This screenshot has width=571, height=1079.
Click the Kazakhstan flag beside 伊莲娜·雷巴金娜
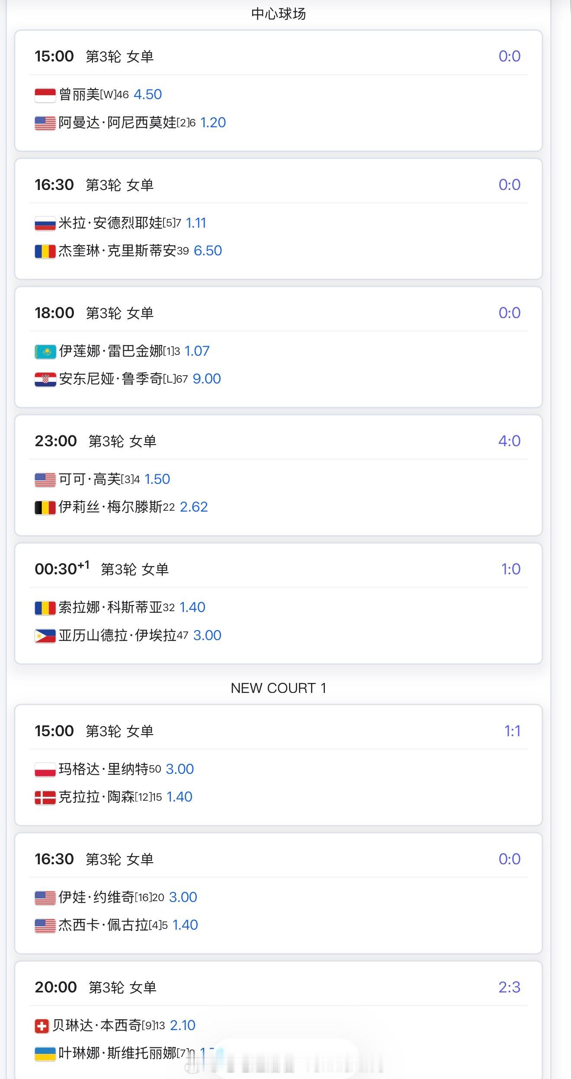pyautogui.click(x=45, y=351)
